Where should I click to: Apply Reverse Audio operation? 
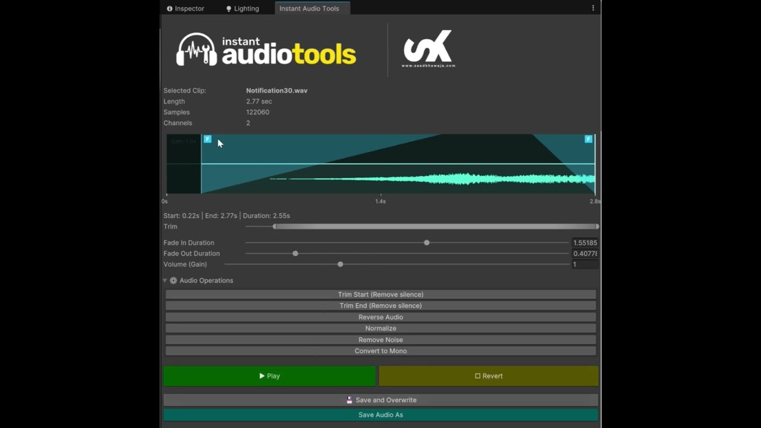380,317
